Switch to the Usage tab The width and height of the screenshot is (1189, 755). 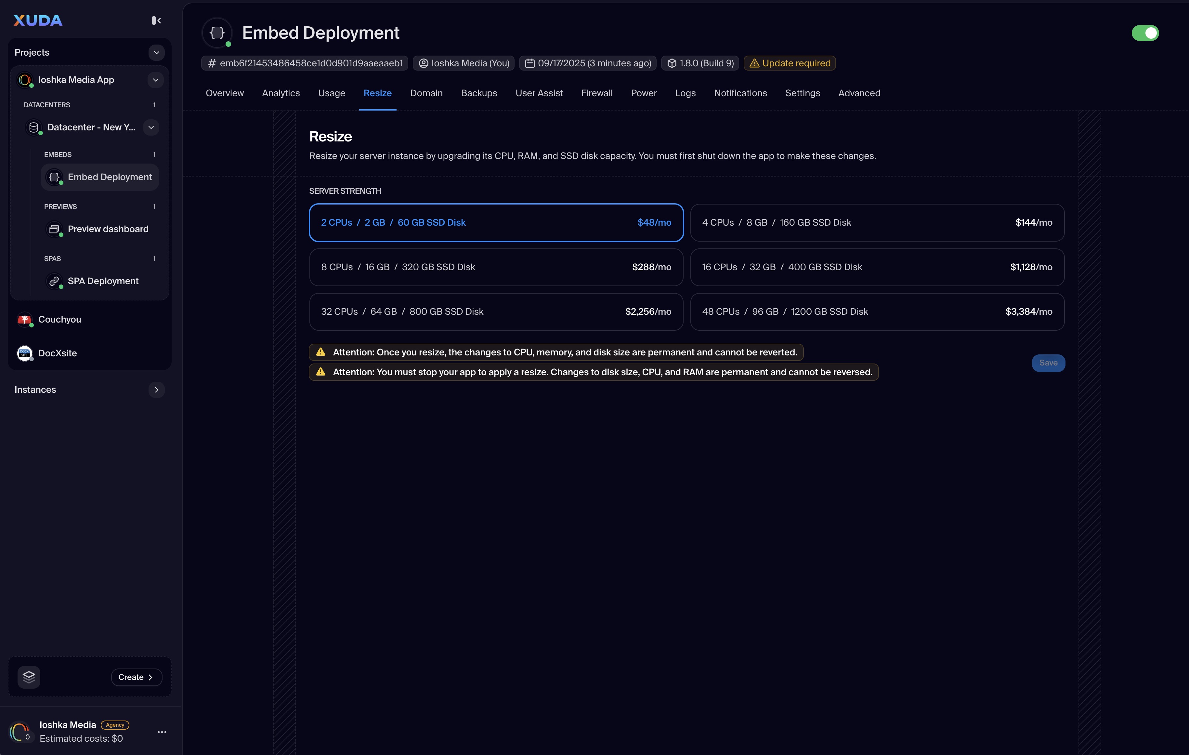coord(331,93)
